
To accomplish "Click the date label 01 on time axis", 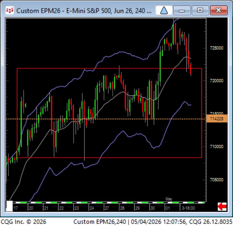I will click(x=168, y=208).
